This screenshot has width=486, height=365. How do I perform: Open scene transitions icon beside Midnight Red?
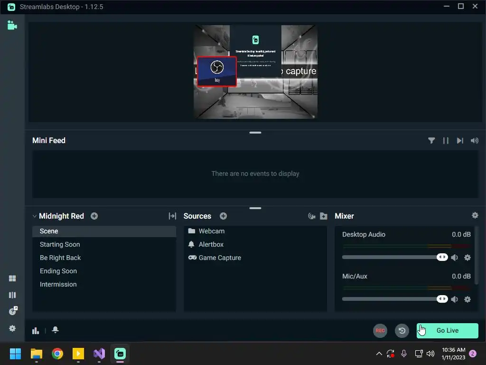(172, 216)
